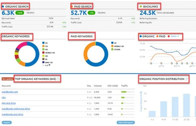Screen dimensions: 196x126
Task: Open the quickbooks.com keyword link
Action: click(x=10, y=92)
